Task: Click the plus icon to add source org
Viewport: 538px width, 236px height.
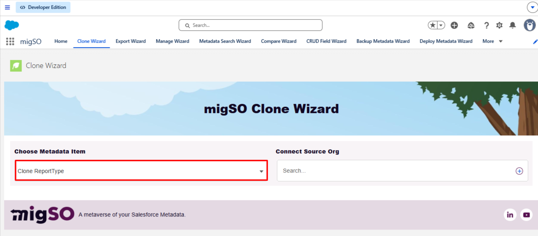Action: pyautogui.click(x=519, y=171)
